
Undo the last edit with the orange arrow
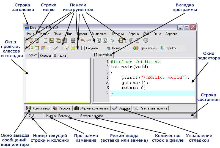[83, 40]
